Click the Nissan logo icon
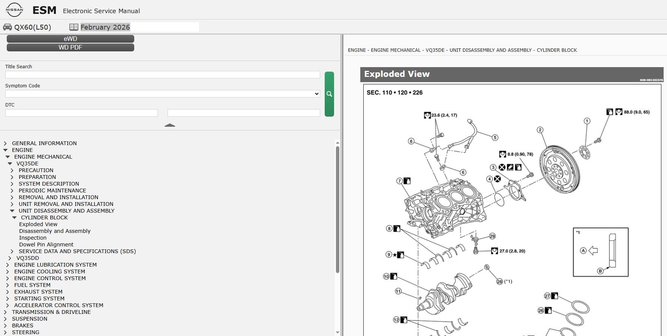Screen dimensions: 667x336 (14, 10)
